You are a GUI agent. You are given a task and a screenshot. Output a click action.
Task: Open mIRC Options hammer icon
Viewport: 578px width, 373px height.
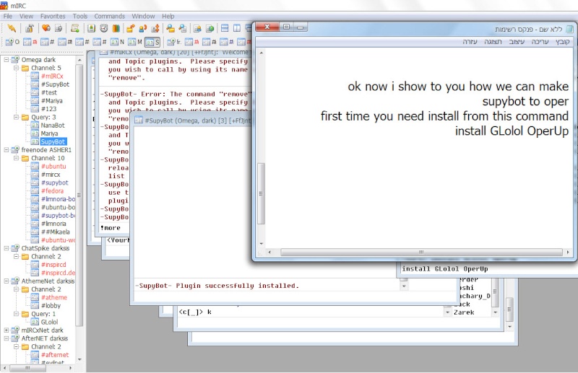click(30, 28)
